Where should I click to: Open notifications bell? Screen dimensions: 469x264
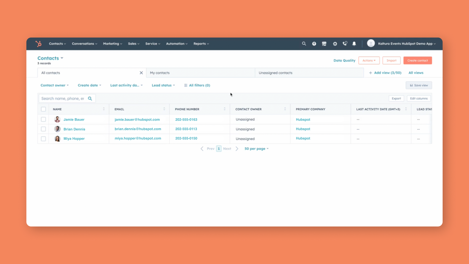pyautogui.click(x=354, y=44)
